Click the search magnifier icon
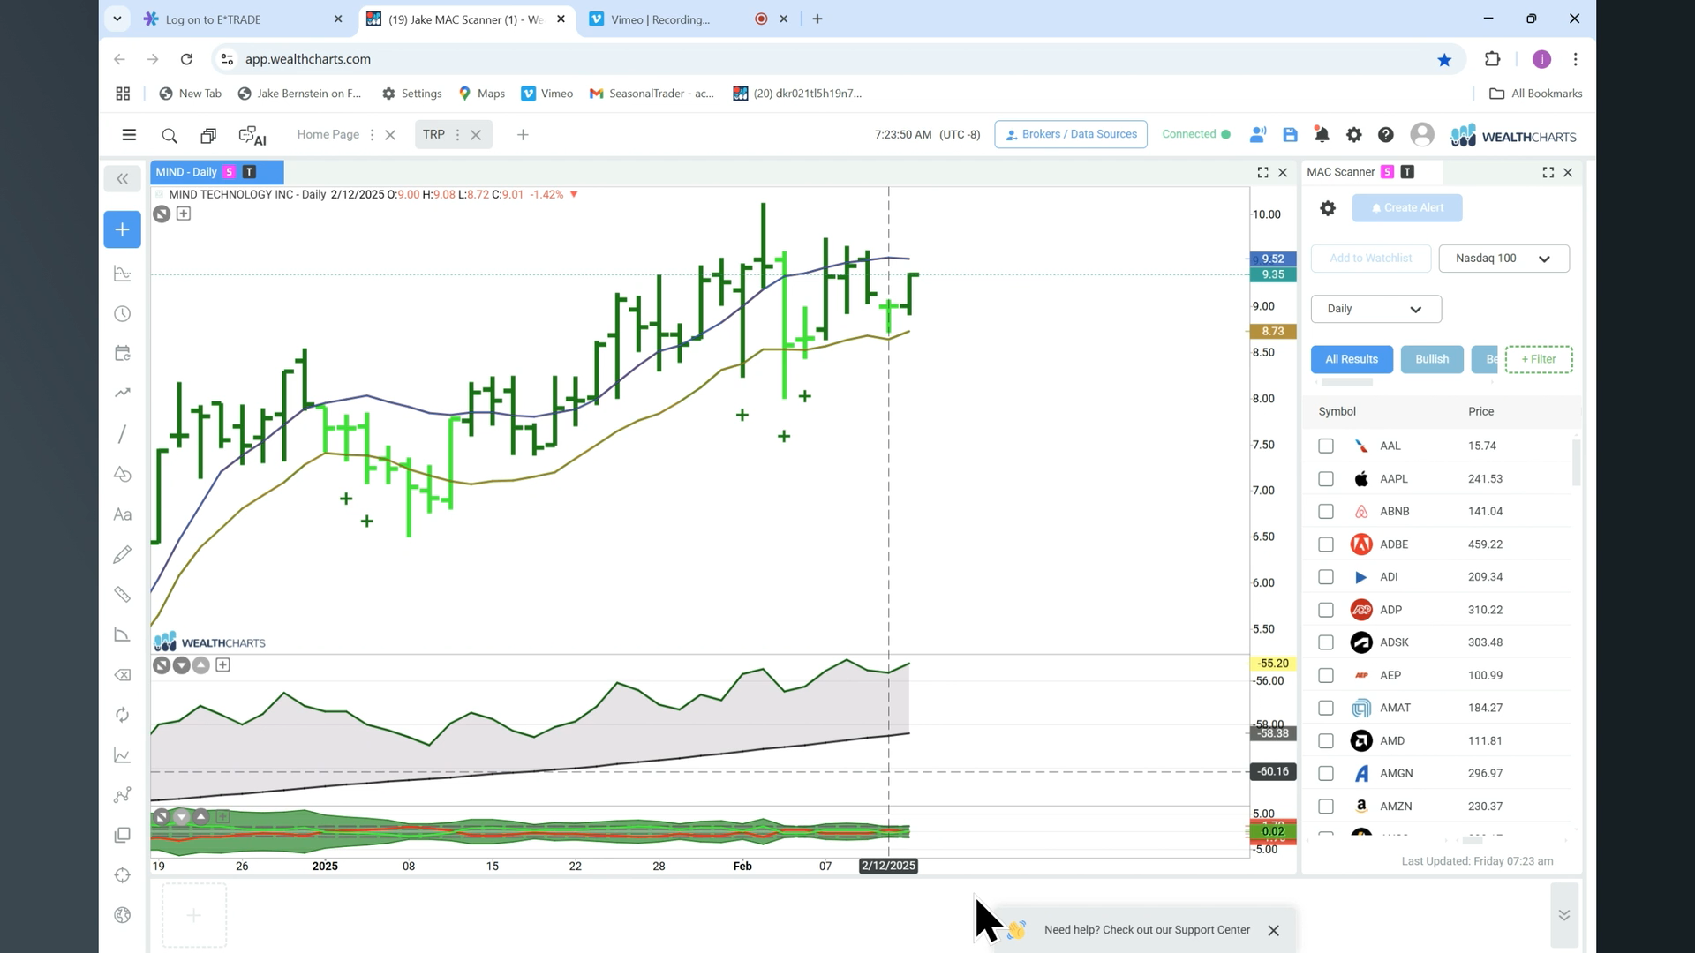This screenshot has width=1695, height=953. pyautogui.click(x=169, y=135)
